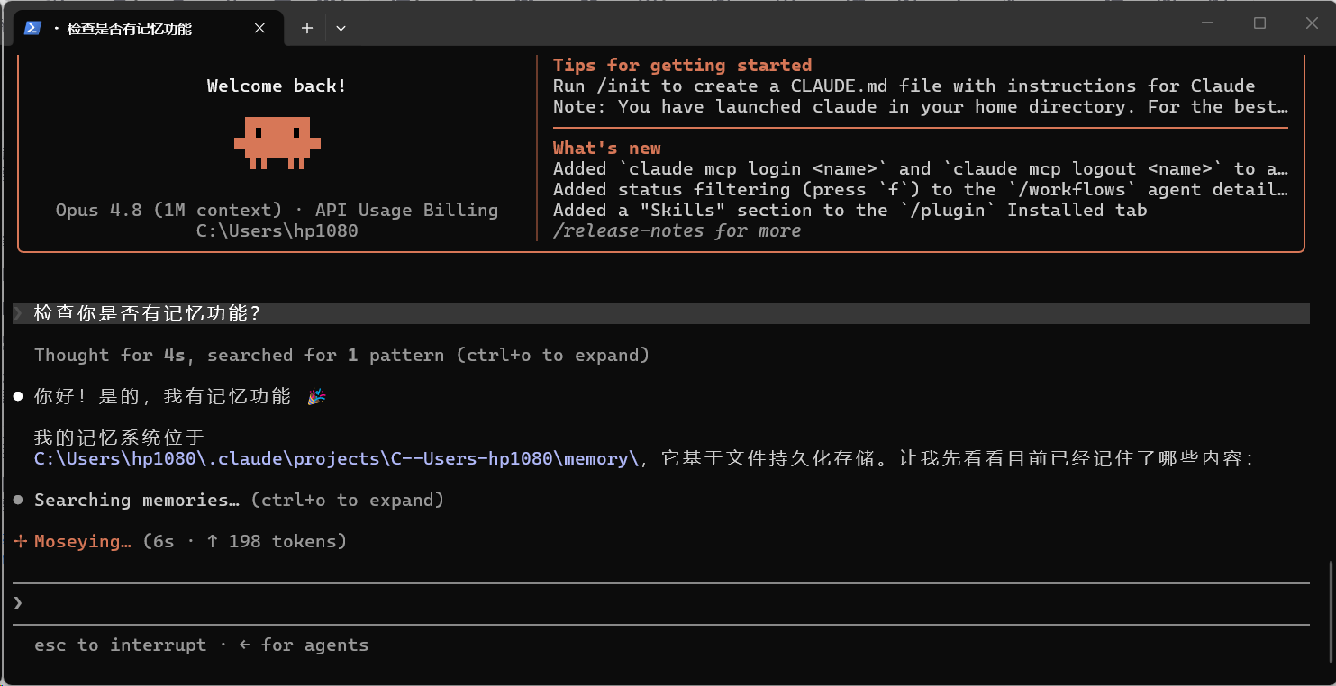Minimize the terminal window

coord(1207,23)
